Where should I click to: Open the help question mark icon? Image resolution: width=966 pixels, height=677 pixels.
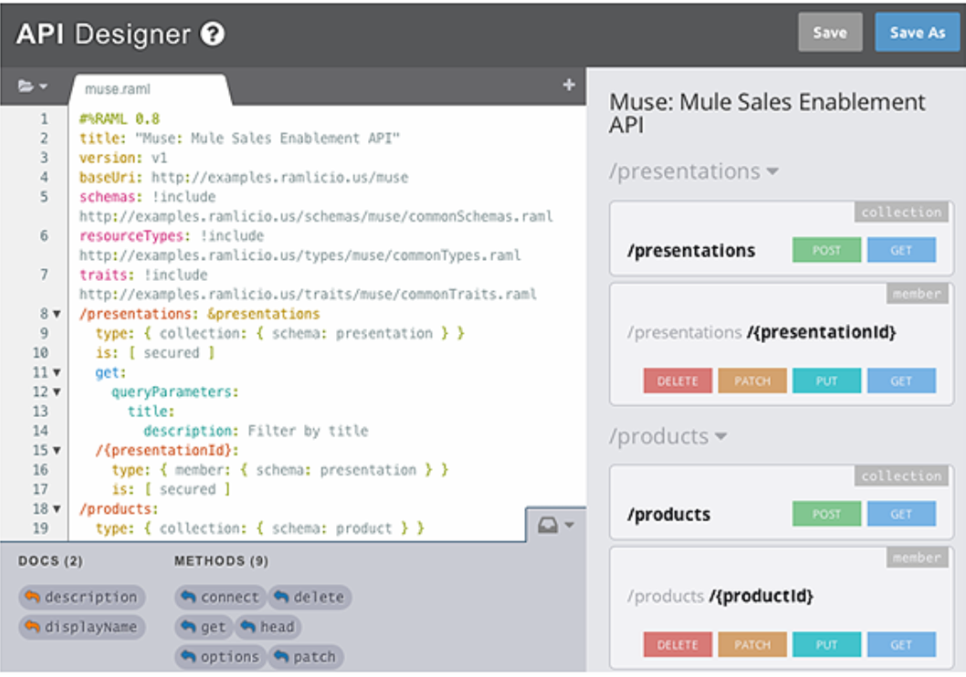(x=213, y=34)
